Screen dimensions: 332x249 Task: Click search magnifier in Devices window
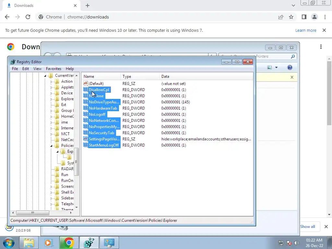[293, 56]
